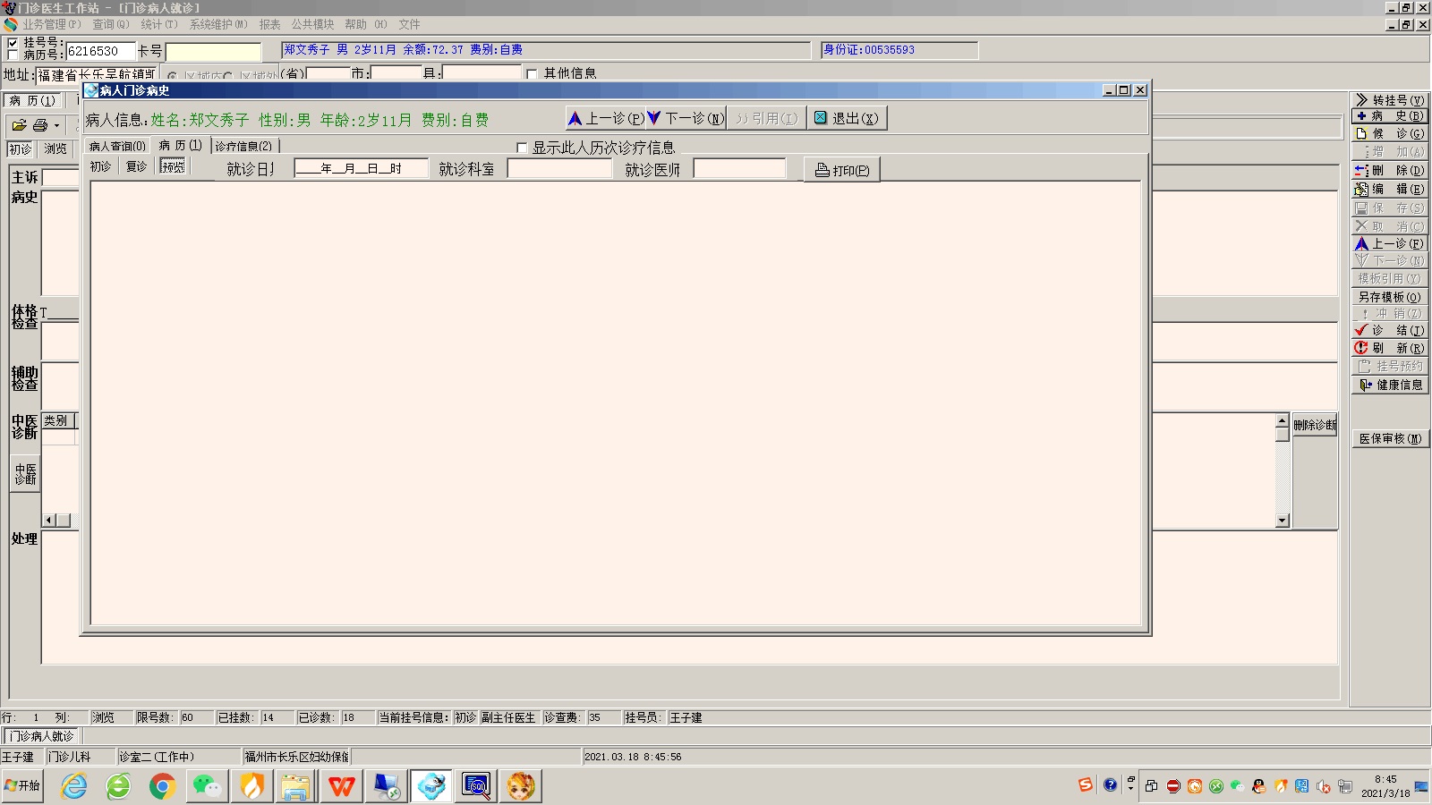Click the printer toolbar icon
Image resolution: width=1432 pixels, height=805 pixels.
click(39, 125)
